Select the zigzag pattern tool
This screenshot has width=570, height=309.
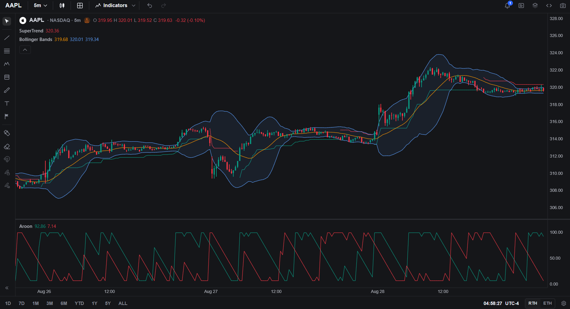pos(7,64)
